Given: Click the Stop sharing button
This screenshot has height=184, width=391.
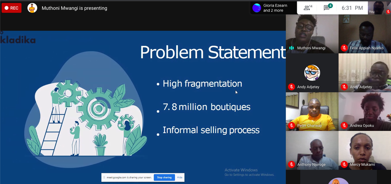Looking at the screenshot, I should pos(164,177).
